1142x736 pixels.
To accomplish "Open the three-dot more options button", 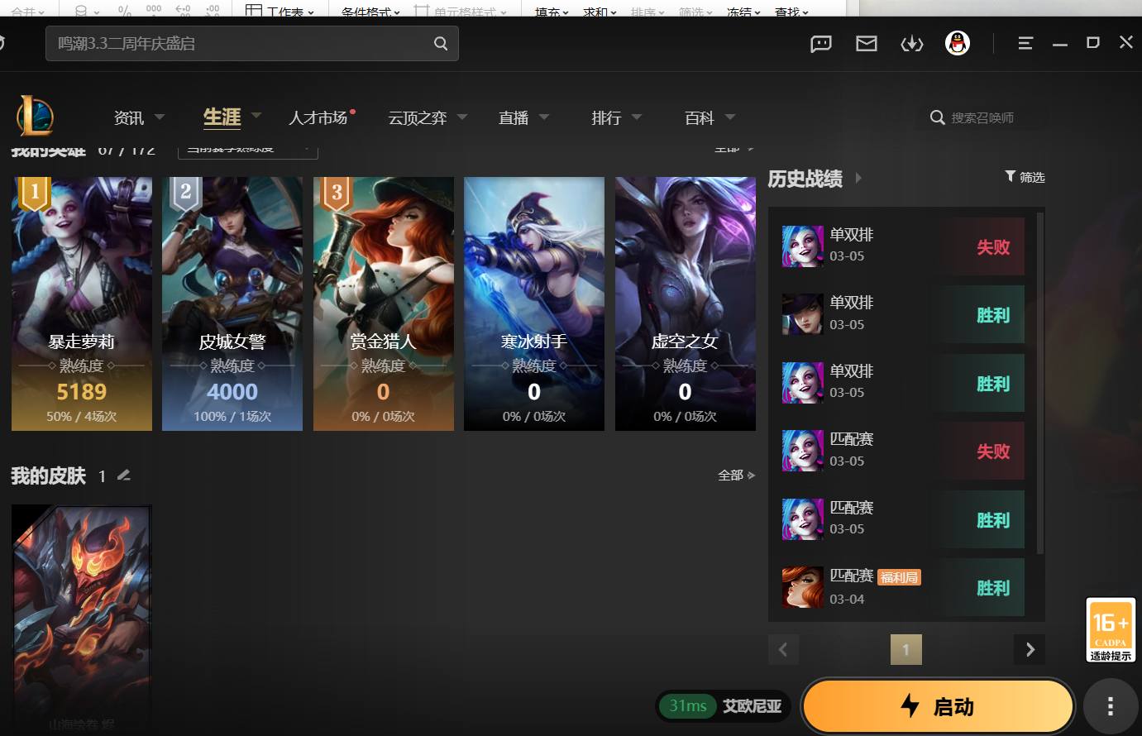I will [1111, 706].
